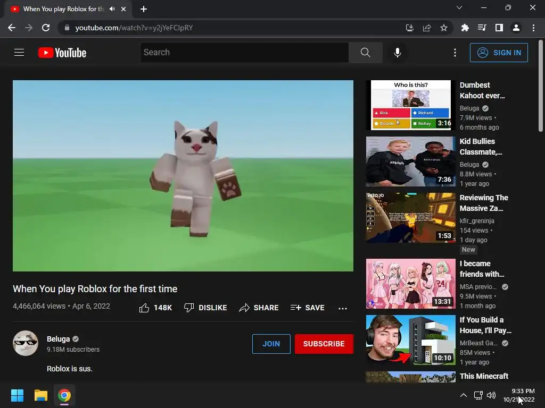Viewport: 545px width, 408px height.
Task: Close the 'When You play Roblox' tab
Action: point(123,9)
